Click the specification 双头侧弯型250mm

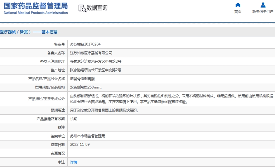pyautogui.click(x=86, y=87)
